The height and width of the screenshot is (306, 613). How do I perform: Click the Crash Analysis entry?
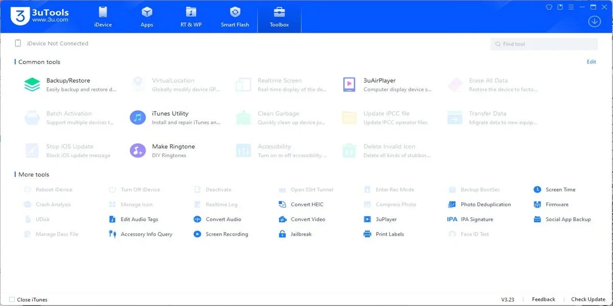[x=47, y=205]
